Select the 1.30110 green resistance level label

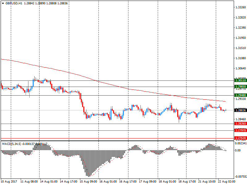[241, 80]
